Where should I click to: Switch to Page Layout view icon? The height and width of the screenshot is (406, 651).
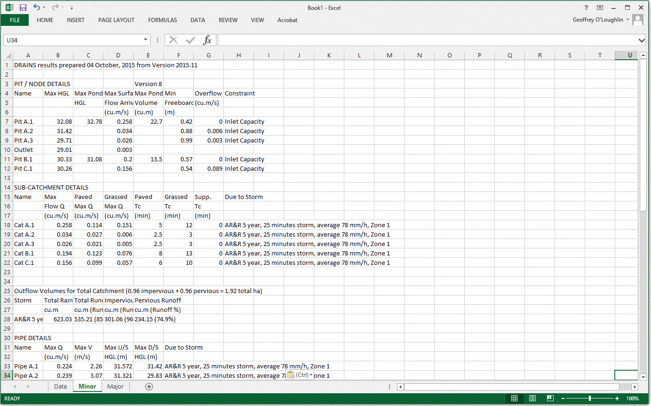(x=532, y=398)
